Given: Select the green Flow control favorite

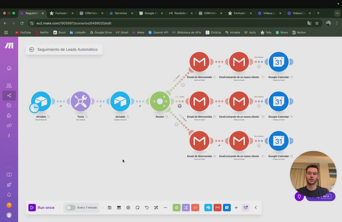Looking at the screenshot, I should click(x=177, y=208).
